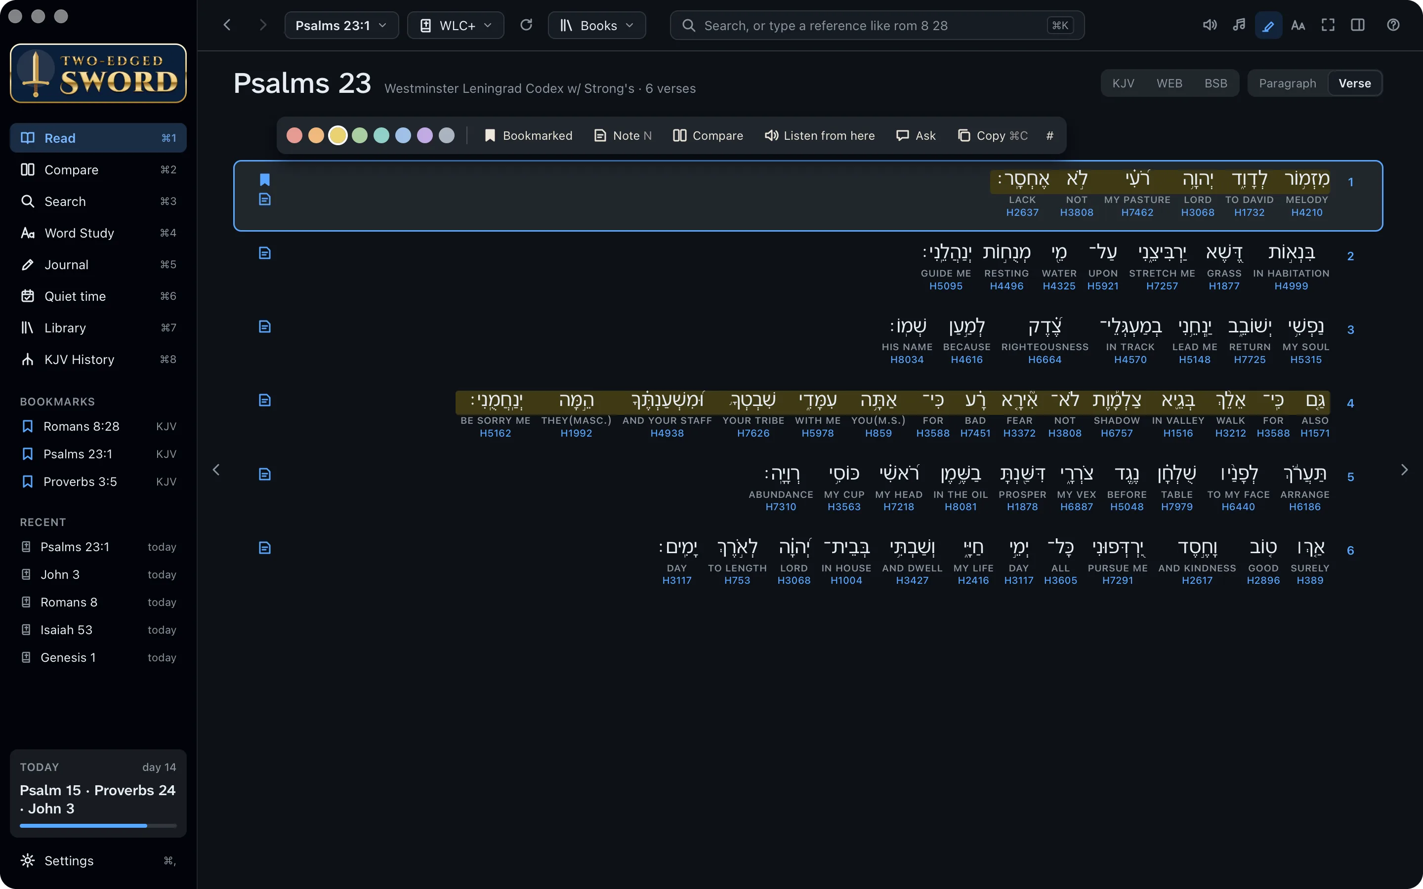Image resolution: width=1423 pixels, height=889 pixels.
Task: Open the Journal section
Action: (x=98, y=265)
